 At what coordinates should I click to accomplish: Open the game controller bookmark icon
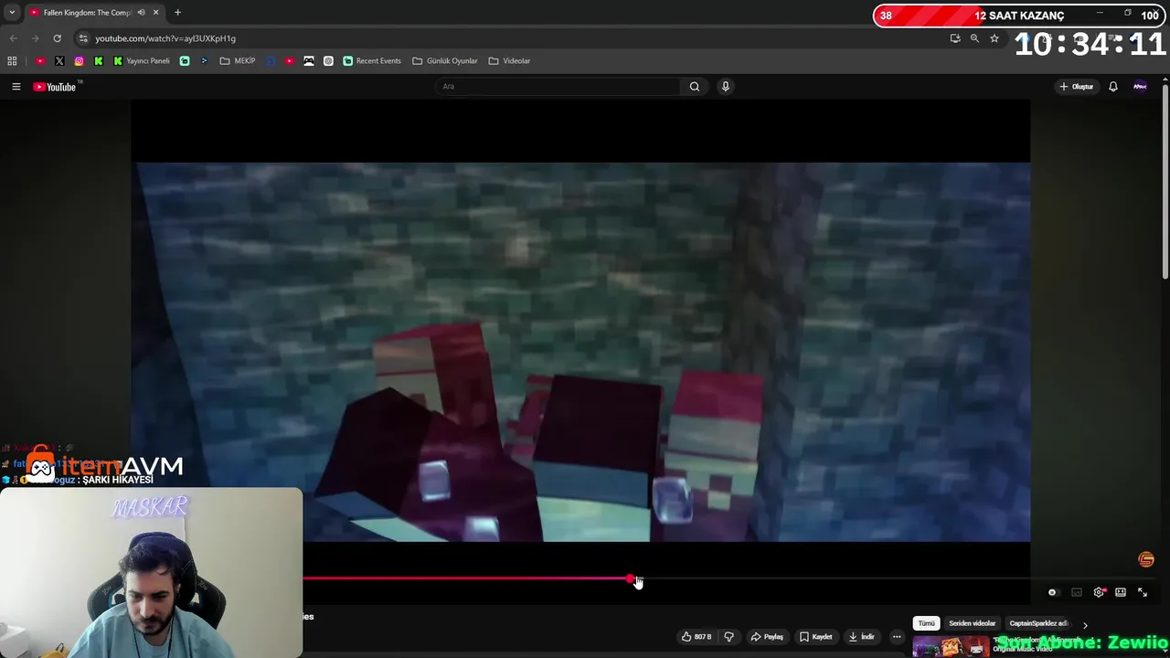coord(309,61)
